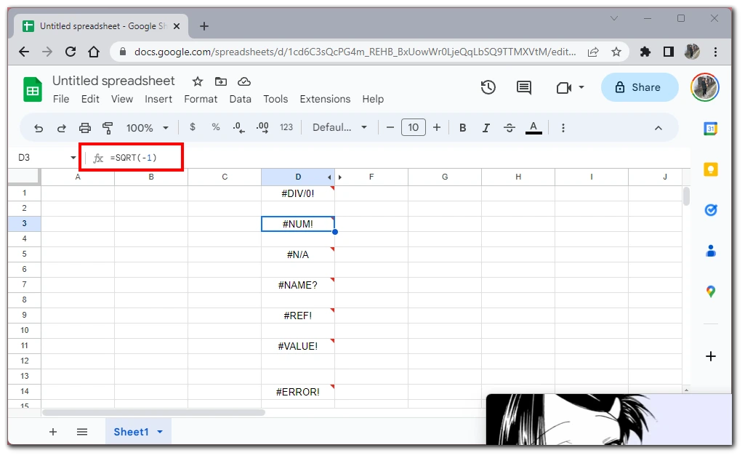The width and height of the screenshot is (745, 458).
Task: Open version history clock icon
Action: click(x=488, y=87)
